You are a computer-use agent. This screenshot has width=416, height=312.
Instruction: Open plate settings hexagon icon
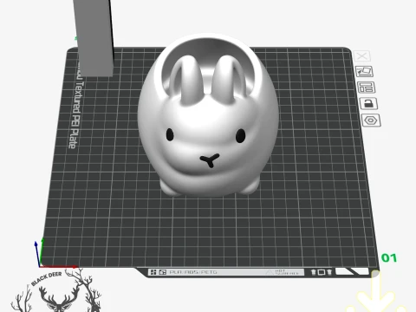(x=371, y=120)
